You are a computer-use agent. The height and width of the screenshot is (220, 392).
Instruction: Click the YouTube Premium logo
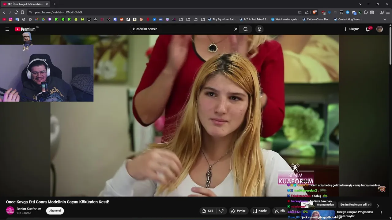(x=25, y=29)
